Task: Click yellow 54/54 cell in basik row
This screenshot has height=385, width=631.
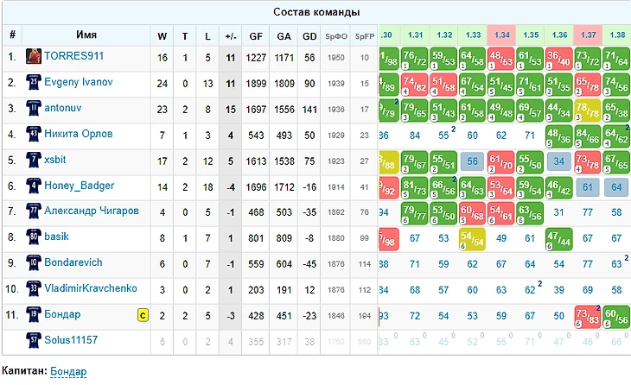Action: (x=472, y=239)
